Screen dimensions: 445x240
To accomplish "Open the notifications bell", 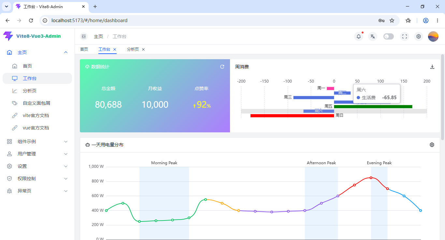I will [x=359, y=36].
